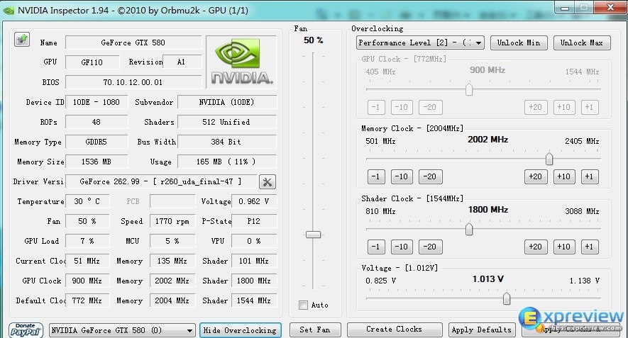Decrease Shader Clock by 10 MHz
The width and height of the screenshot is (628, 338).
(x=402, y=247)
